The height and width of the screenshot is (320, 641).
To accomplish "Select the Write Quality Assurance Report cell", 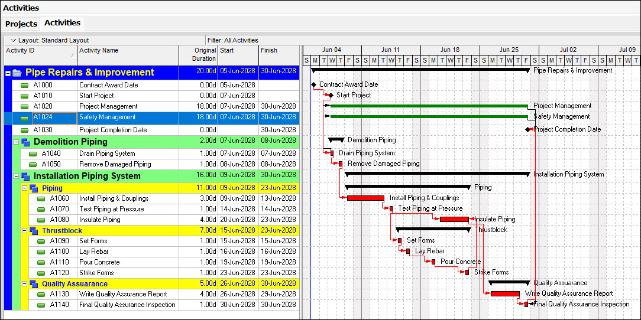I will pos(128,294).
